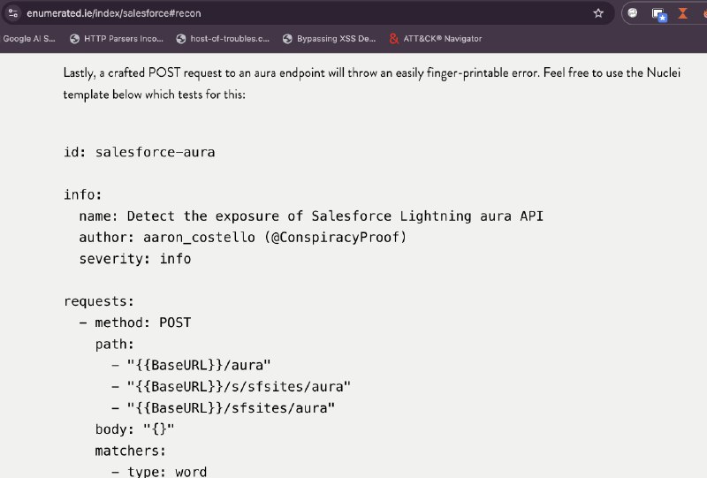Click the orange hourglass extension icon
Screen dimensions: 707x478
[683, 13]
